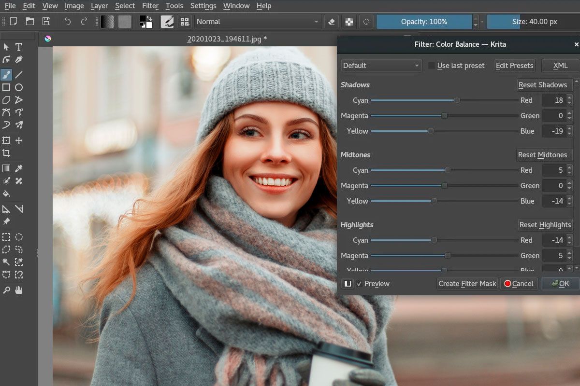Uncheck the Preview checkbox

(359, 284)
